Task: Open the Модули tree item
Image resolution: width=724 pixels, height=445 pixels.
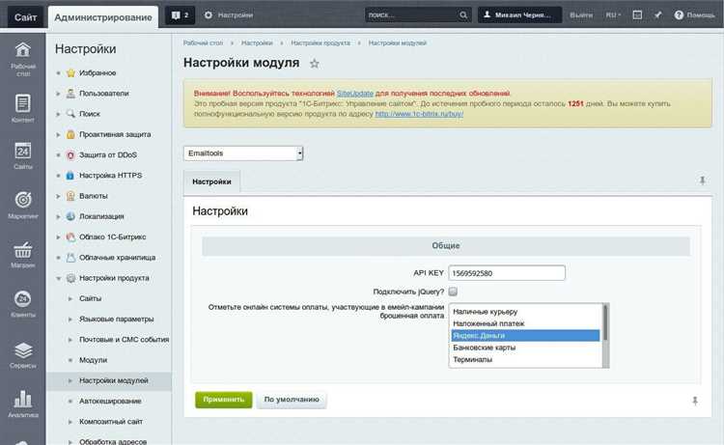Action: [93, 360]
